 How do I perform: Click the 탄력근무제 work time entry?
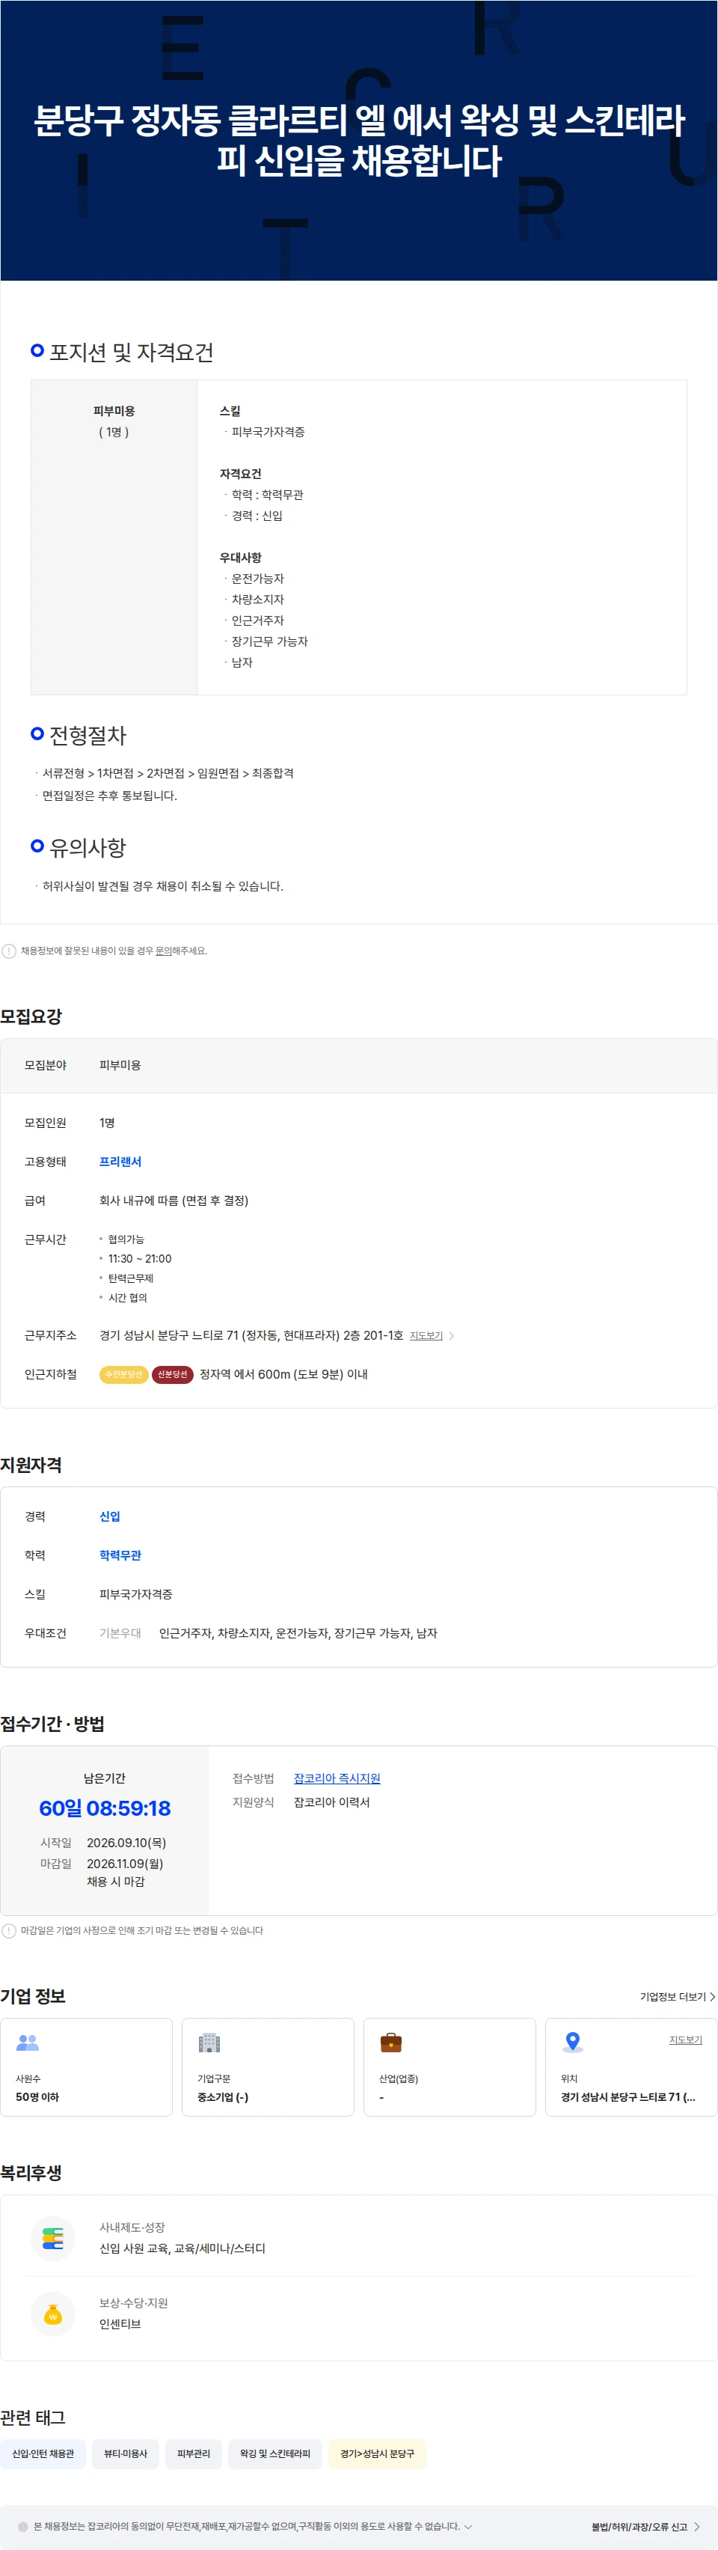pyautogui.click(x=131, y=1278)
